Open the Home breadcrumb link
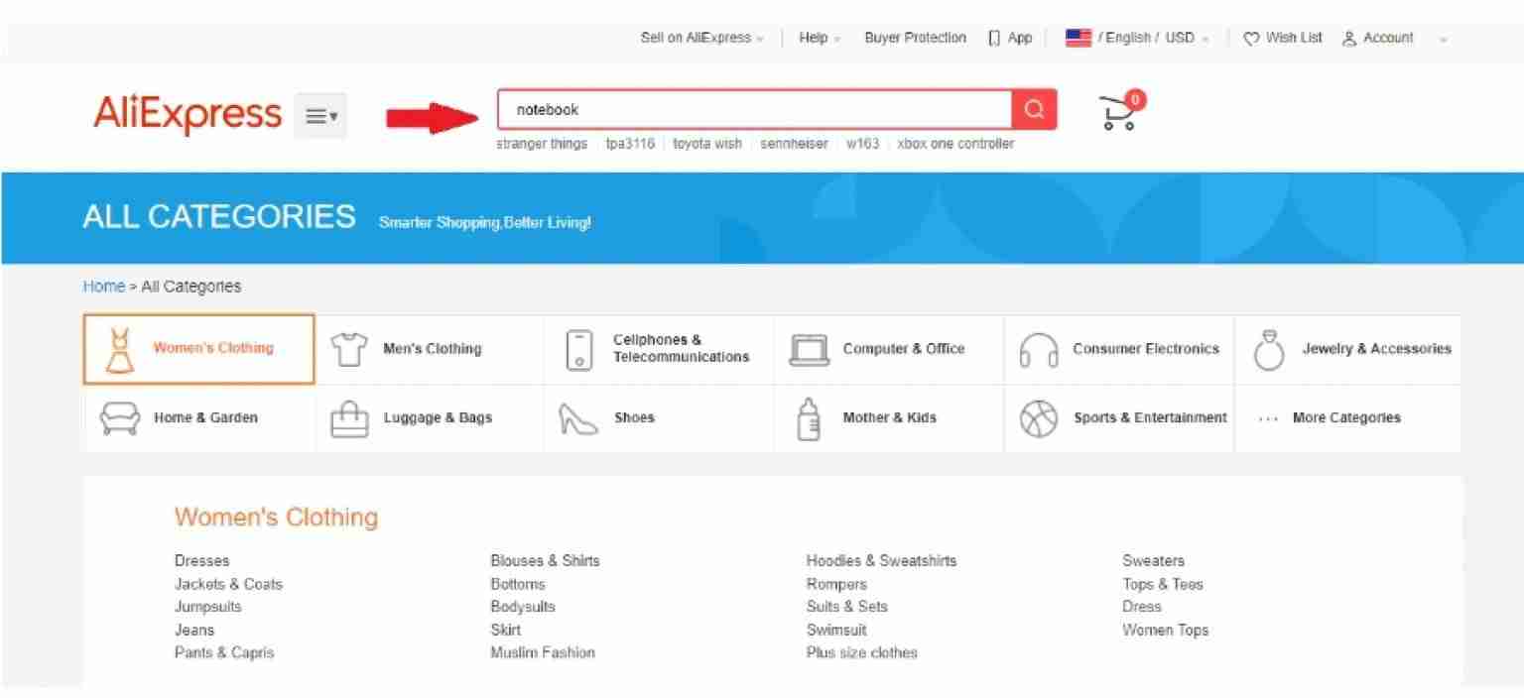Screen dimensions: 1524x698 pos(103,286)
